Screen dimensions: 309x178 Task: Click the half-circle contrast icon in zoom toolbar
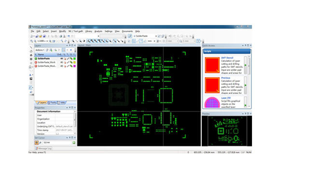84,41
